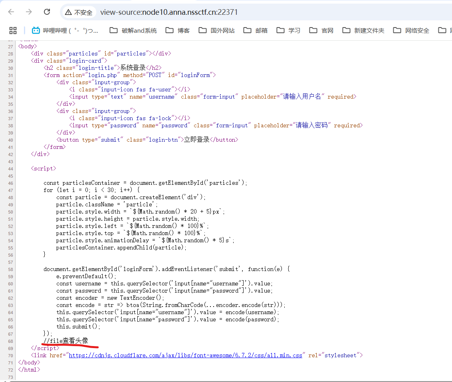Click the e.preventDefault(); line
This screenshot has width=452, height=382.
(86, 277)
